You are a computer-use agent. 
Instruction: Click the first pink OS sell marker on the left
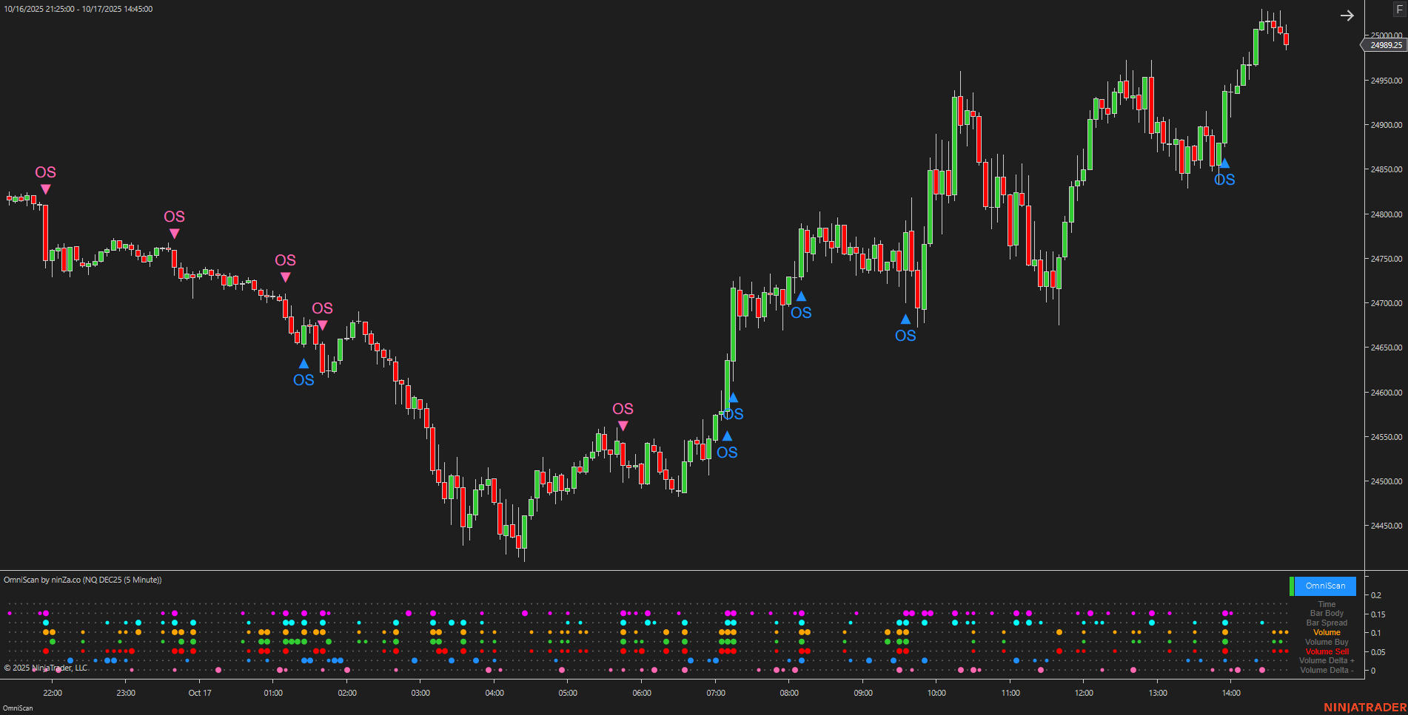tap(46, 181)
